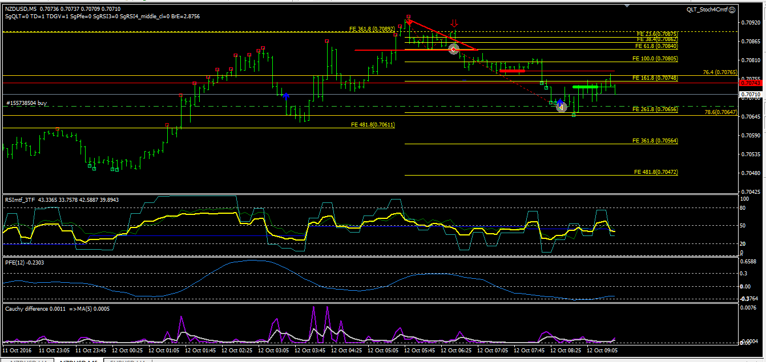Screen dimensions: 766x362
Task: Select the FE 161.8 (0.70748) level label
Action: coord(655,78)
